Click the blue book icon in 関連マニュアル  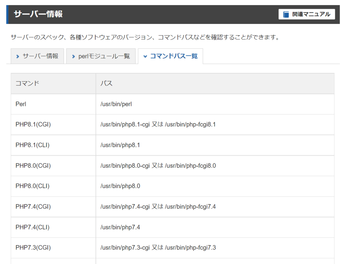pos(286,14)
